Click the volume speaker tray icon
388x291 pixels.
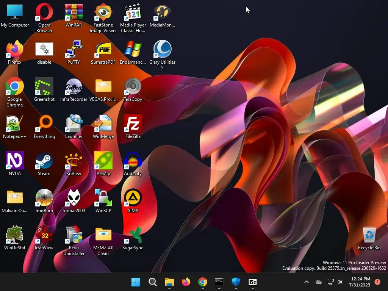[x=339, y=282]
